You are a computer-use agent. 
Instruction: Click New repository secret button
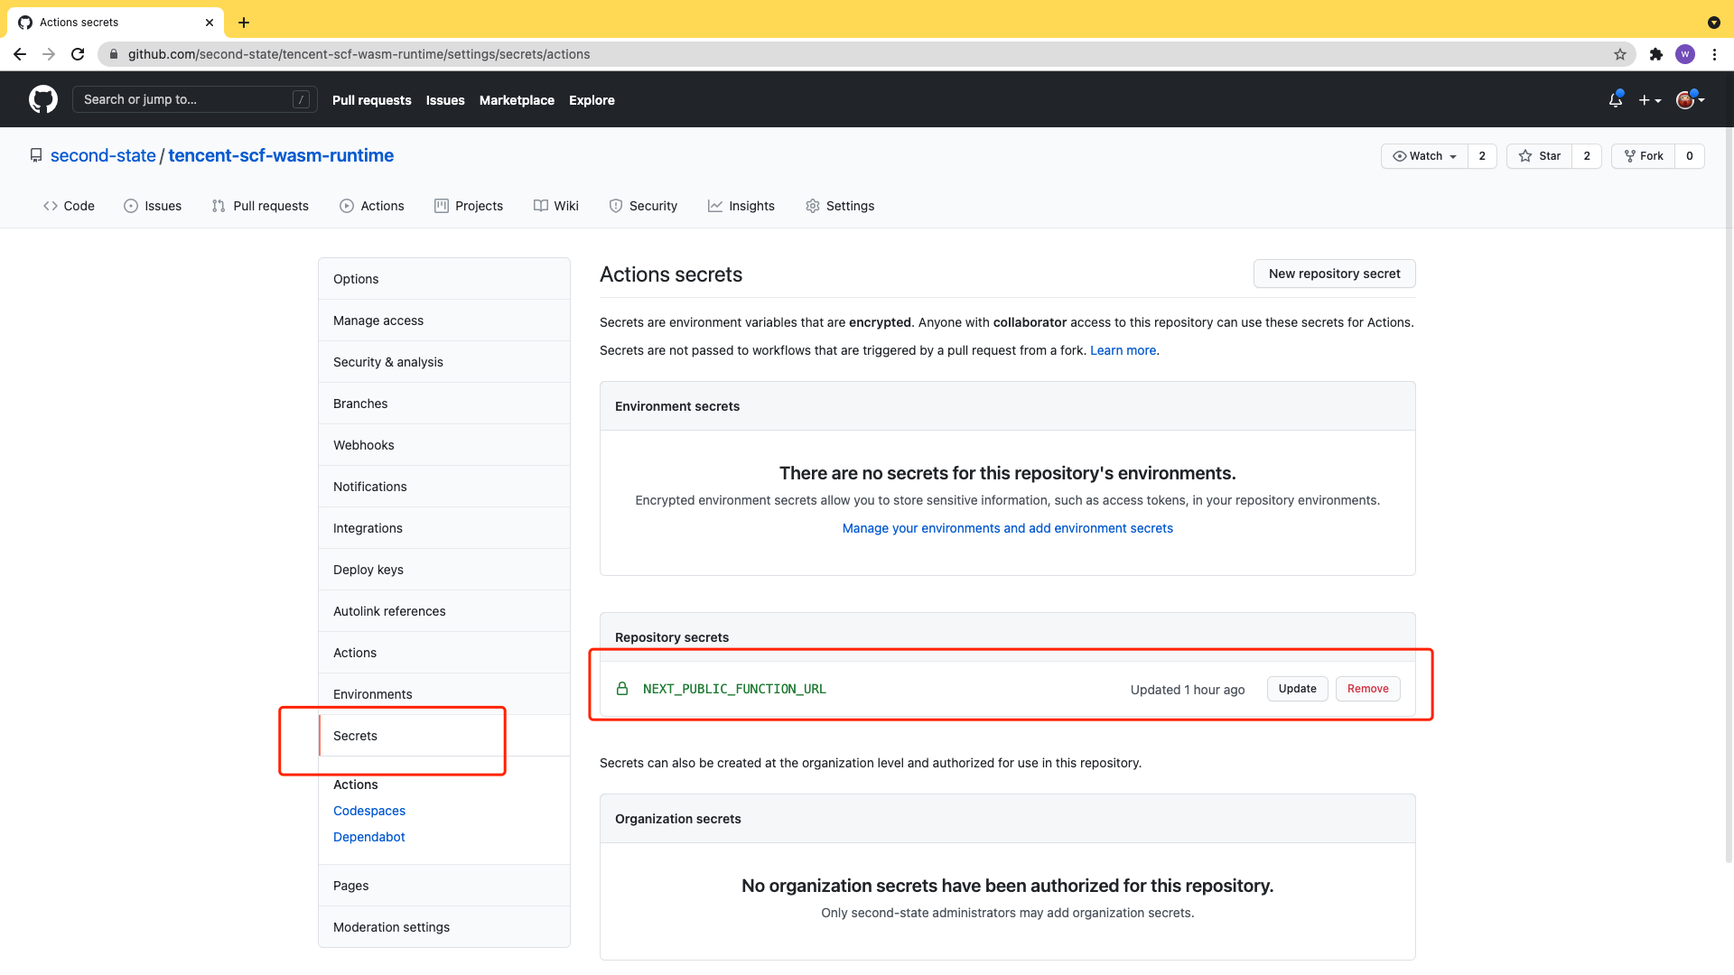tap(1334, 274)
